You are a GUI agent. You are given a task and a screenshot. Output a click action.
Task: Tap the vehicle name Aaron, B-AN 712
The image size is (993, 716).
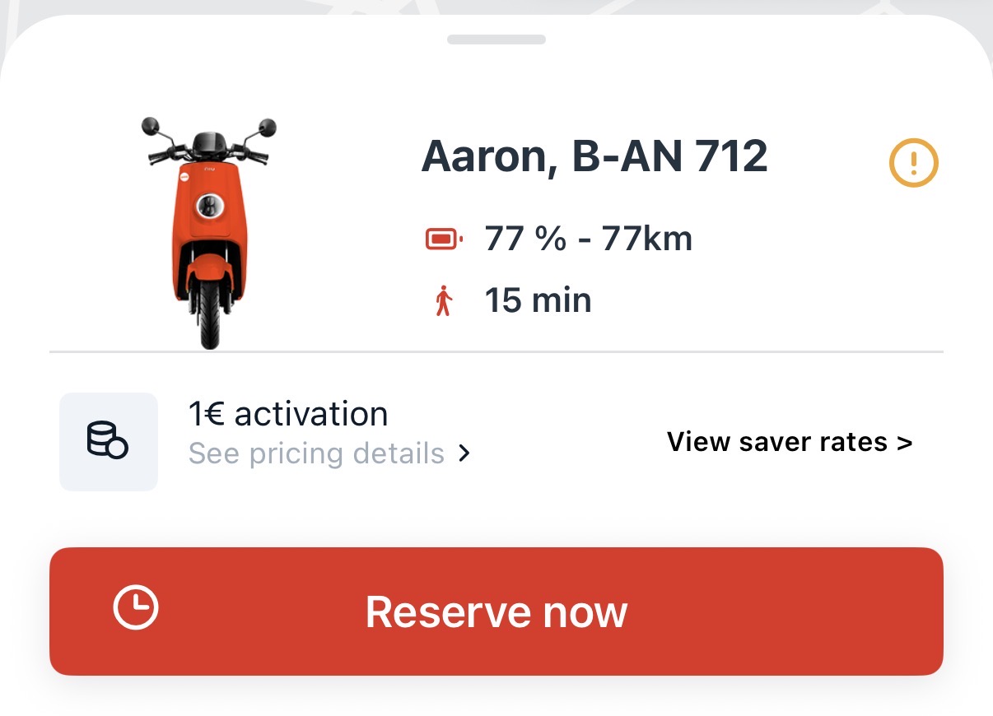tap(594, 156)
